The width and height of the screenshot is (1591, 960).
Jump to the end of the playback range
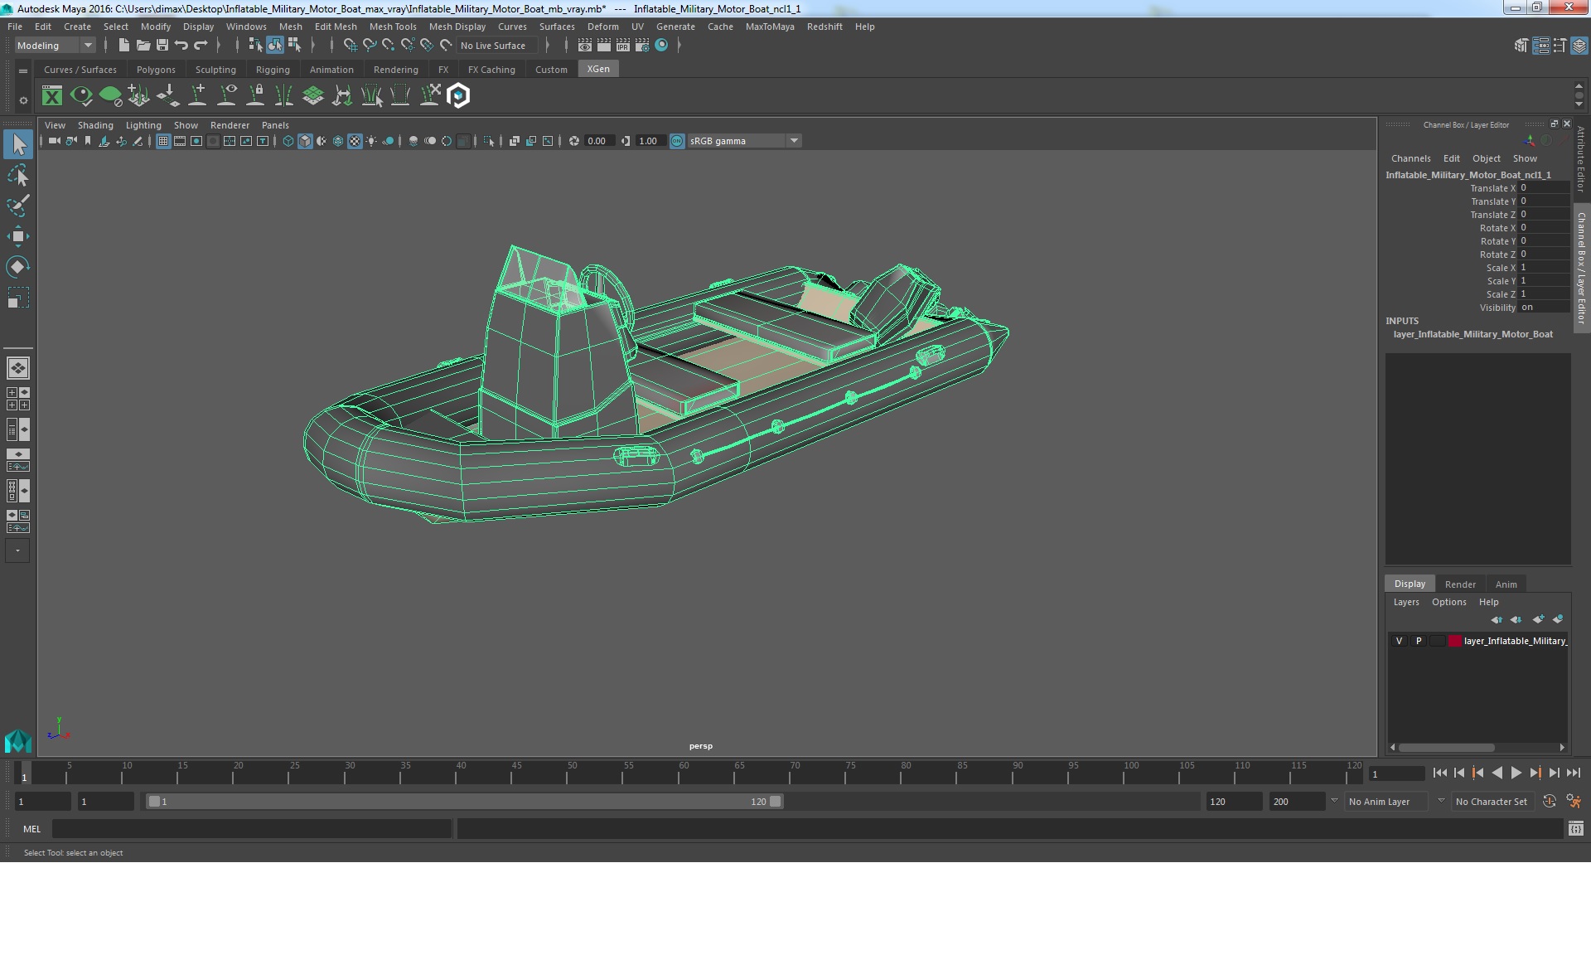[x=1573, y=773]
